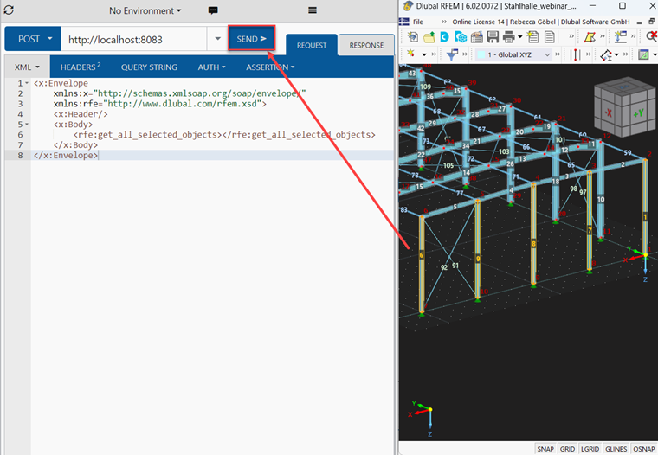Click the surface selection icon in RFEM toolbar

[x=590, y=37]
